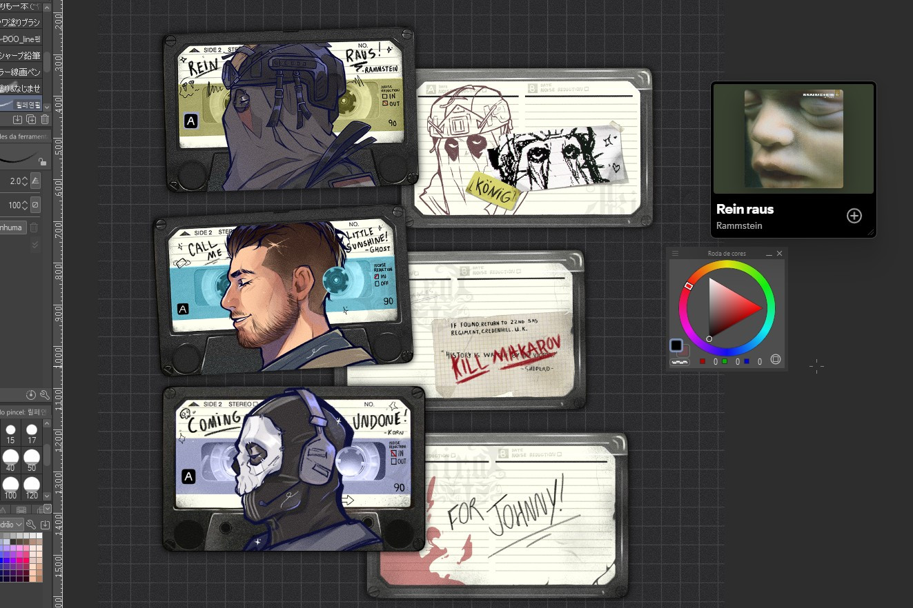Viewport: 913px width, 608px height.
Task: Select the '-DOO_line' brush in sub tool list
Action: (x=21, y=39)
